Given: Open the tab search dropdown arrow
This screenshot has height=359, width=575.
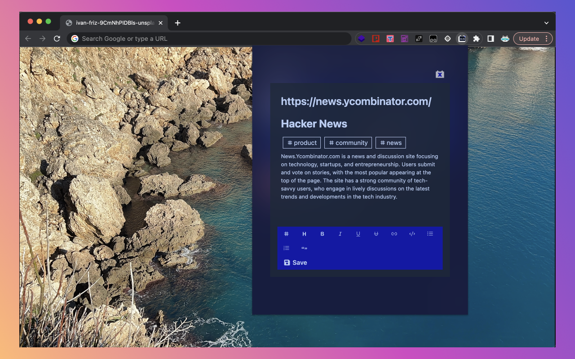Looking at the screenshot, I should pyautogui.click(x=546, y=23).
